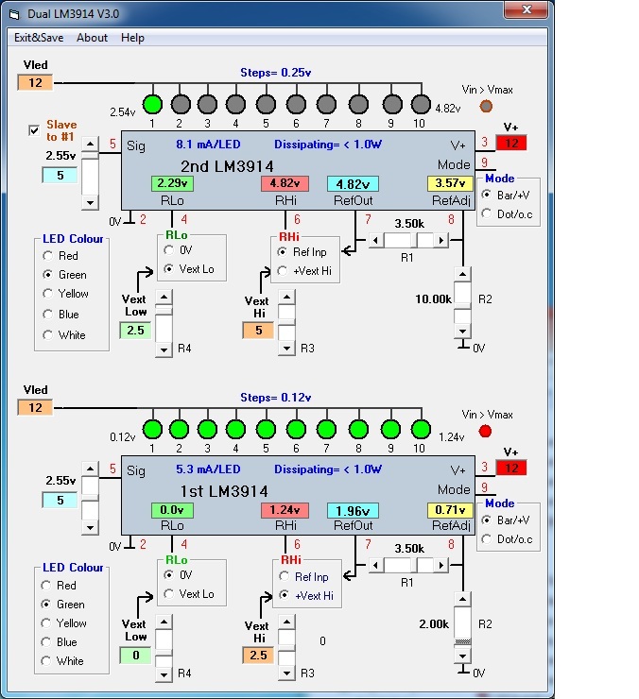Click R4 up arrow on 2nd LM3914

tap(164, 297)
